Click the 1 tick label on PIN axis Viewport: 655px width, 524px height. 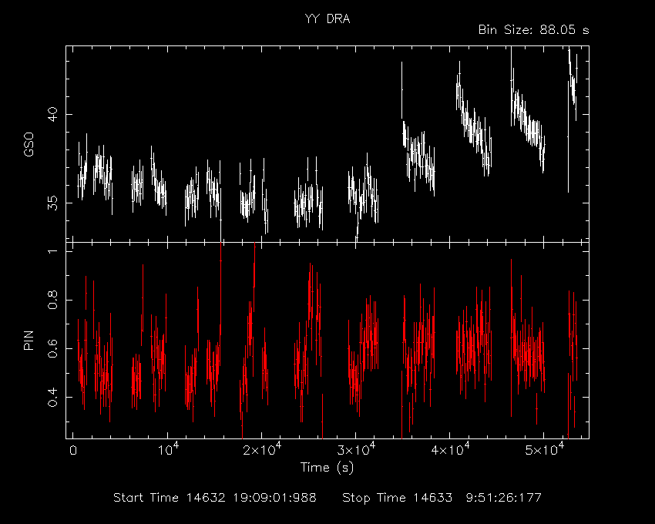tap(52, 251)
